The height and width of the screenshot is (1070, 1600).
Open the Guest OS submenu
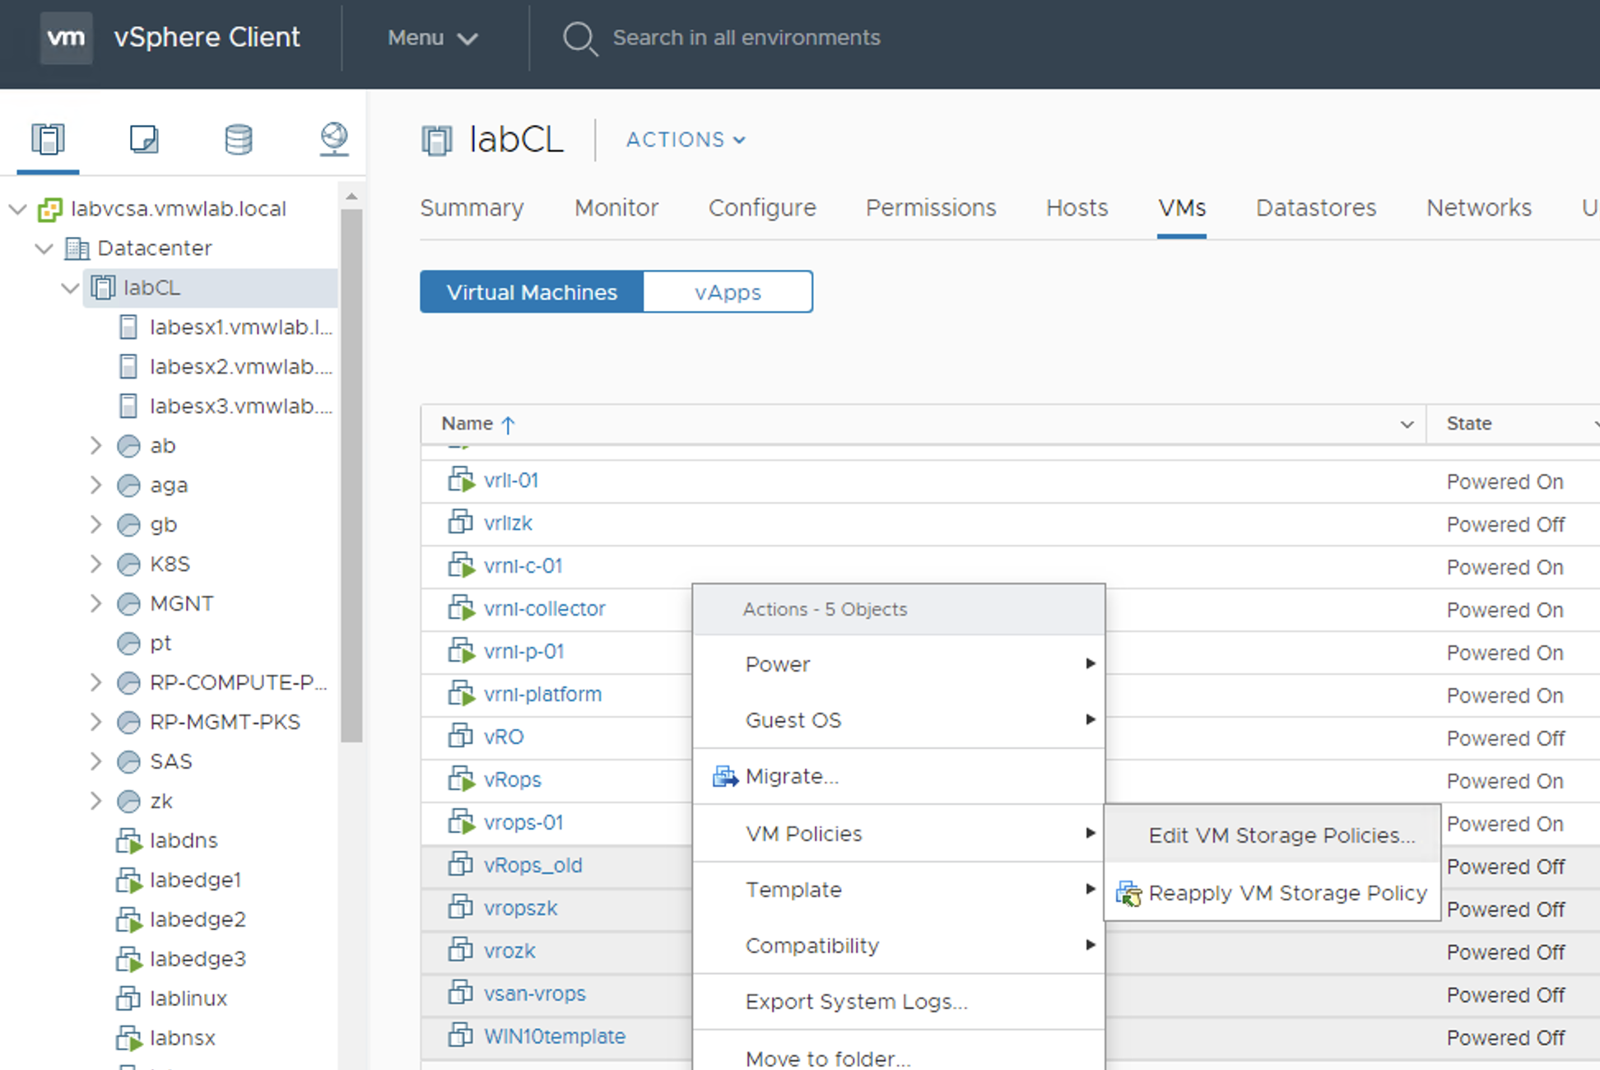tap(899, 720)
